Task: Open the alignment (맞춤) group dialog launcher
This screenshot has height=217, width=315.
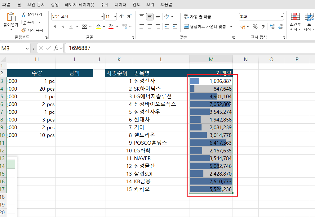Action: coord(234,37)
